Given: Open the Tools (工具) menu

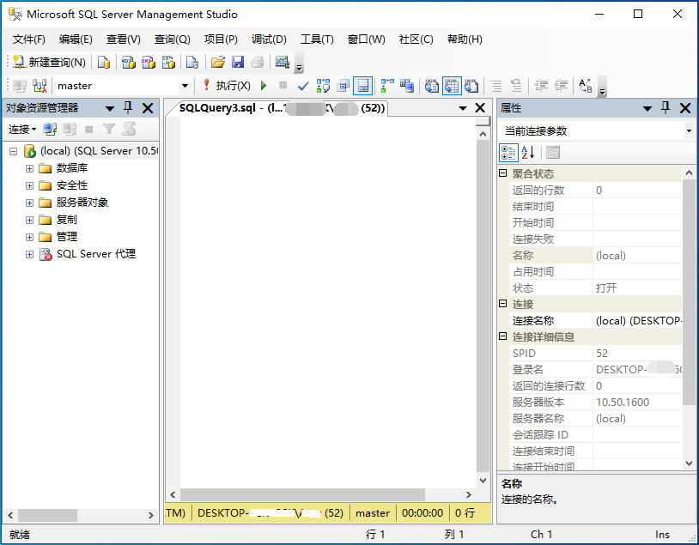Looking at the screenshot, I should coord(317,39).
